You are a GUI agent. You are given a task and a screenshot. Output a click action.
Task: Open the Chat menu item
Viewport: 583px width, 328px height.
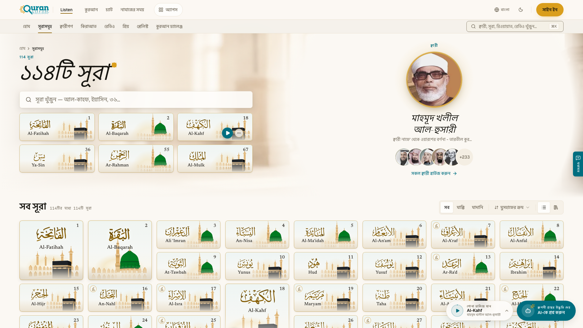[109, 10]
